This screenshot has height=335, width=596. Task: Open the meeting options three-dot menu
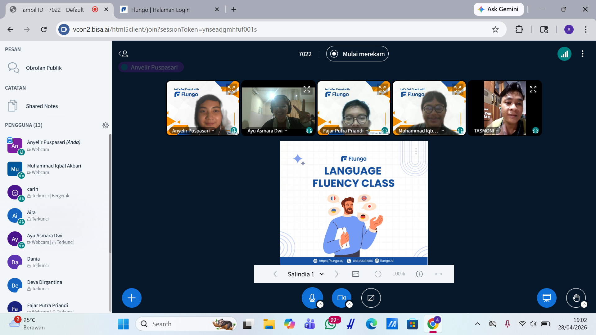pos(582,54)
